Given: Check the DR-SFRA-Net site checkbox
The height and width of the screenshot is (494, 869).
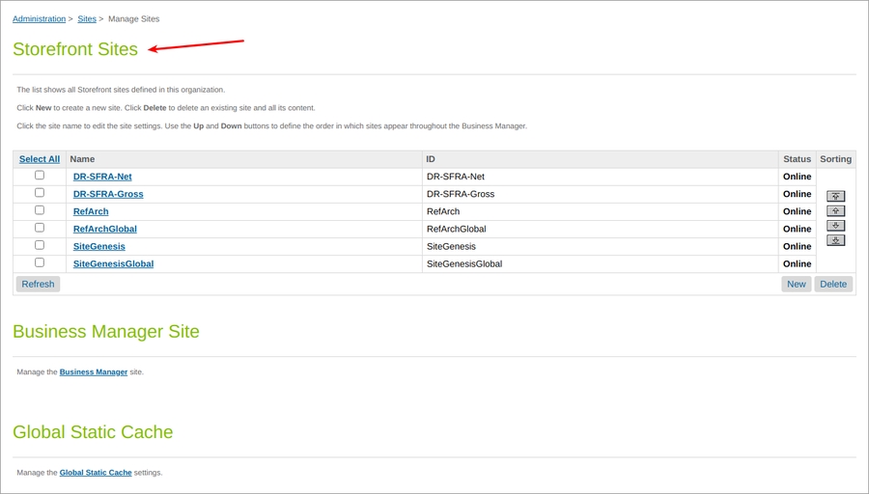Looking at the screenshot, I should (40, 176).
